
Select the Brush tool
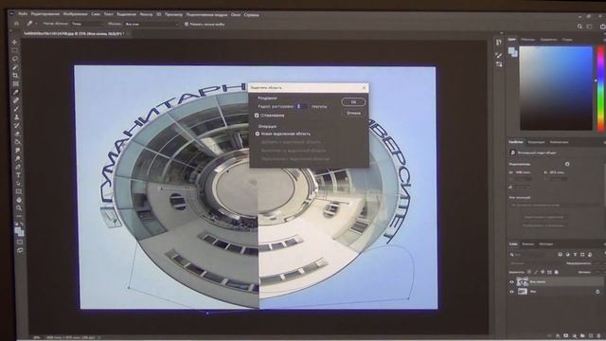16,109
